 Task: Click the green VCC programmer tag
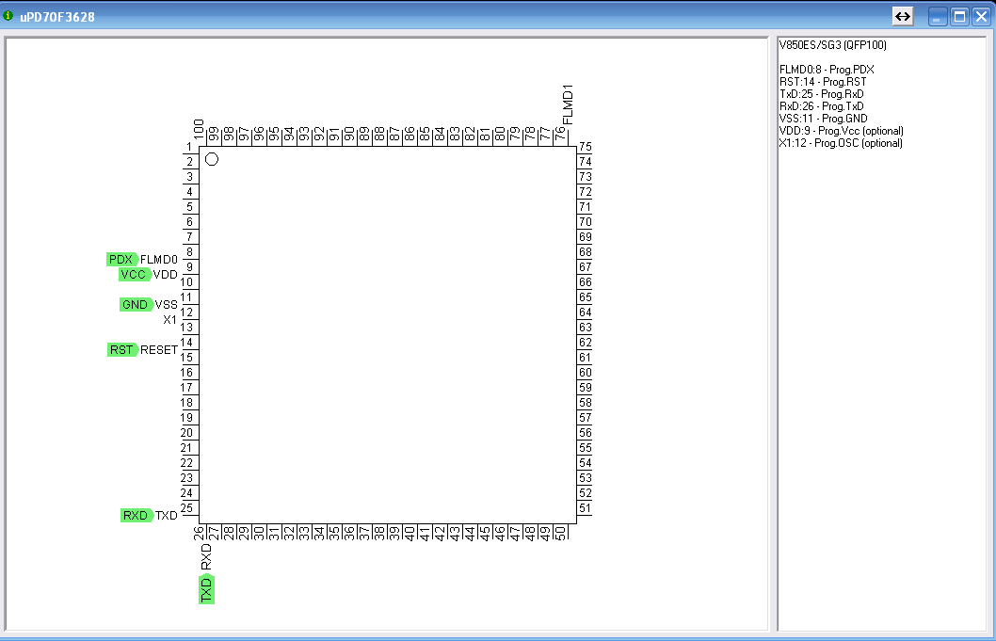coord(134,275)
